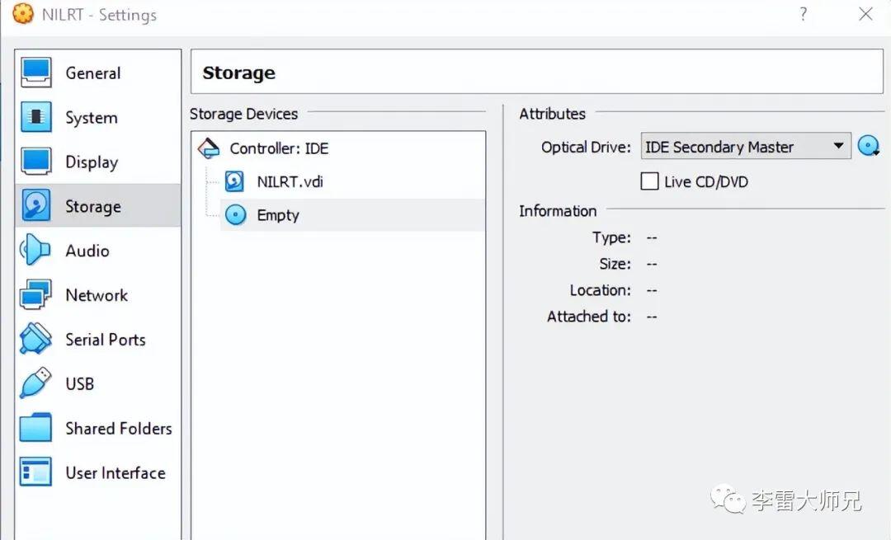Click the Network monitors icon
The image size is (891, 540).
point(36,295)
